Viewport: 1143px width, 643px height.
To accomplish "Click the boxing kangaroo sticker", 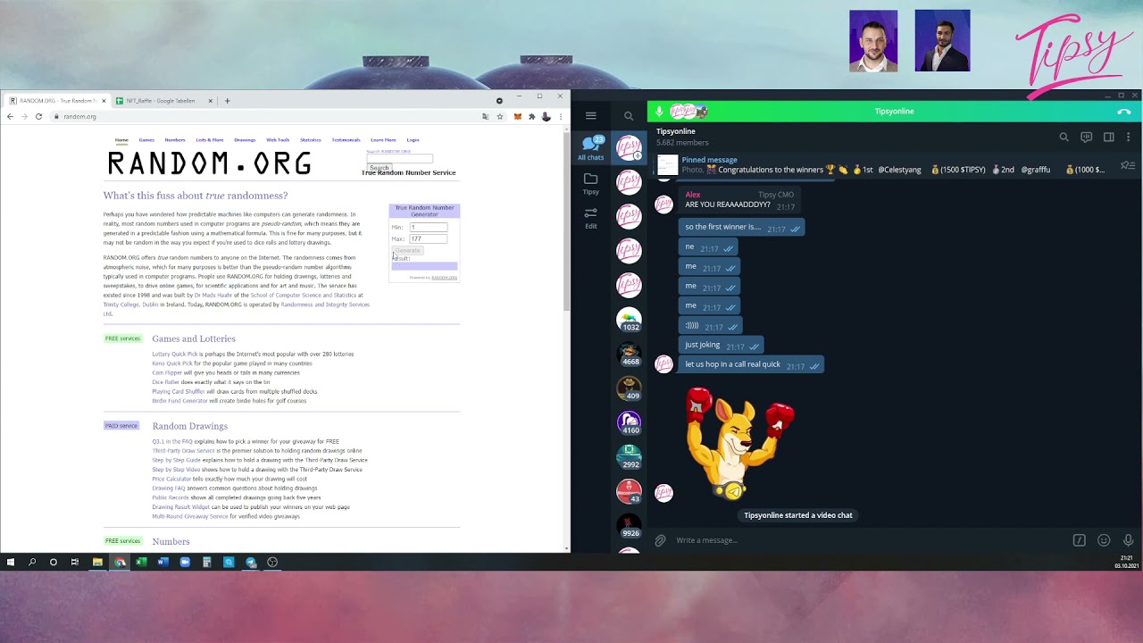I will coord(738,442).
